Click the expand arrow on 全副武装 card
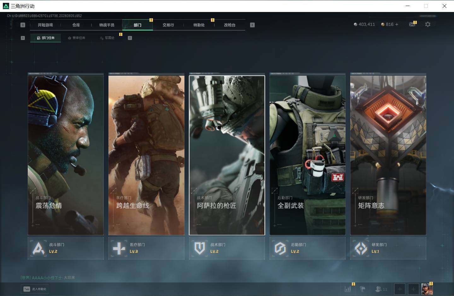454x296 pixels. click(275, 191)
